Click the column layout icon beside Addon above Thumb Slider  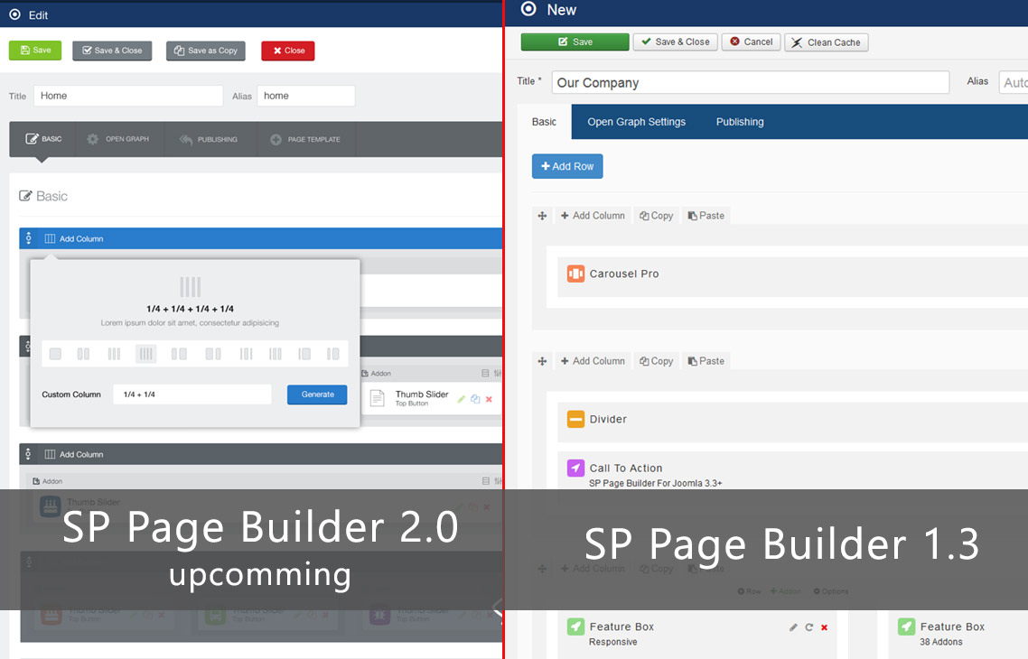click(x=485, y=374)
